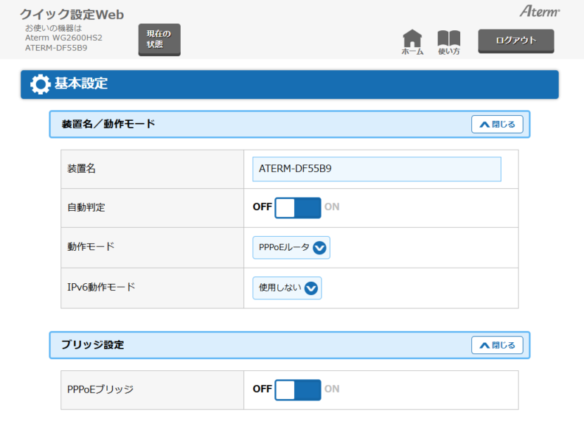This screenshot has width=584, height=430.
Task: Collapse the 装置名／動作モード section
Action: (x=497, y=124)
